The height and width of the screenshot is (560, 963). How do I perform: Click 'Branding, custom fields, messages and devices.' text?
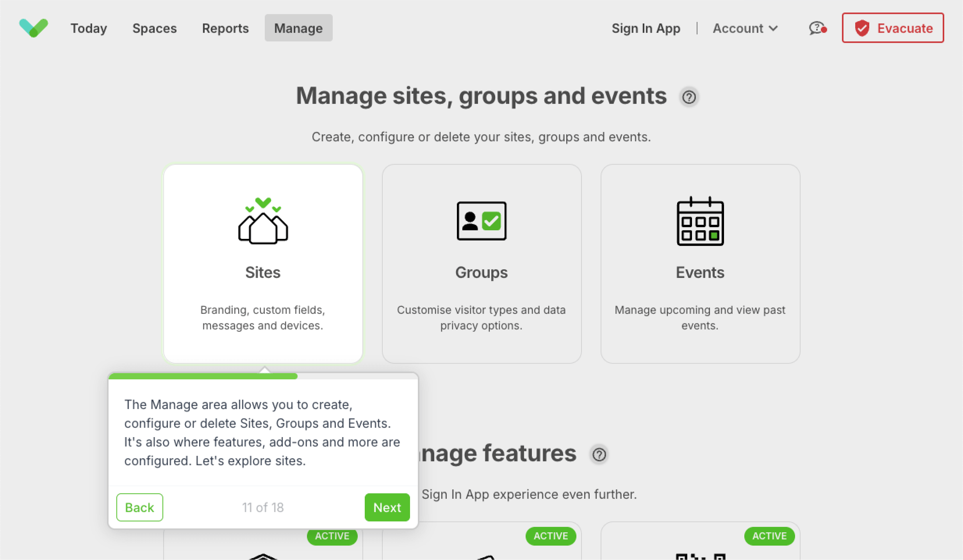[x=263, y=318]
